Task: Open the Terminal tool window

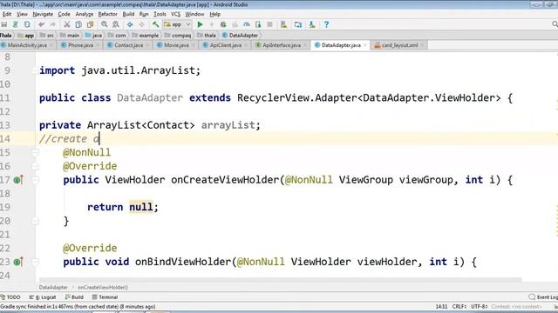Action: tap(105, 297)
